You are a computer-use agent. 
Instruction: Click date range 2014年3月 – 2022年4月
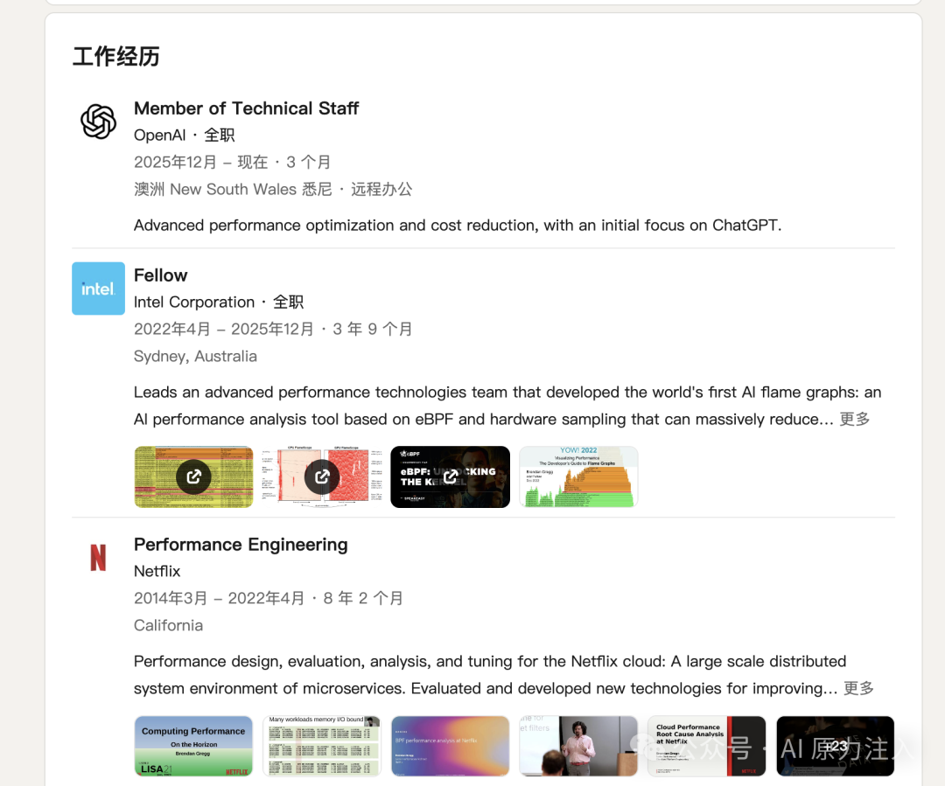[x=219, y=598]
